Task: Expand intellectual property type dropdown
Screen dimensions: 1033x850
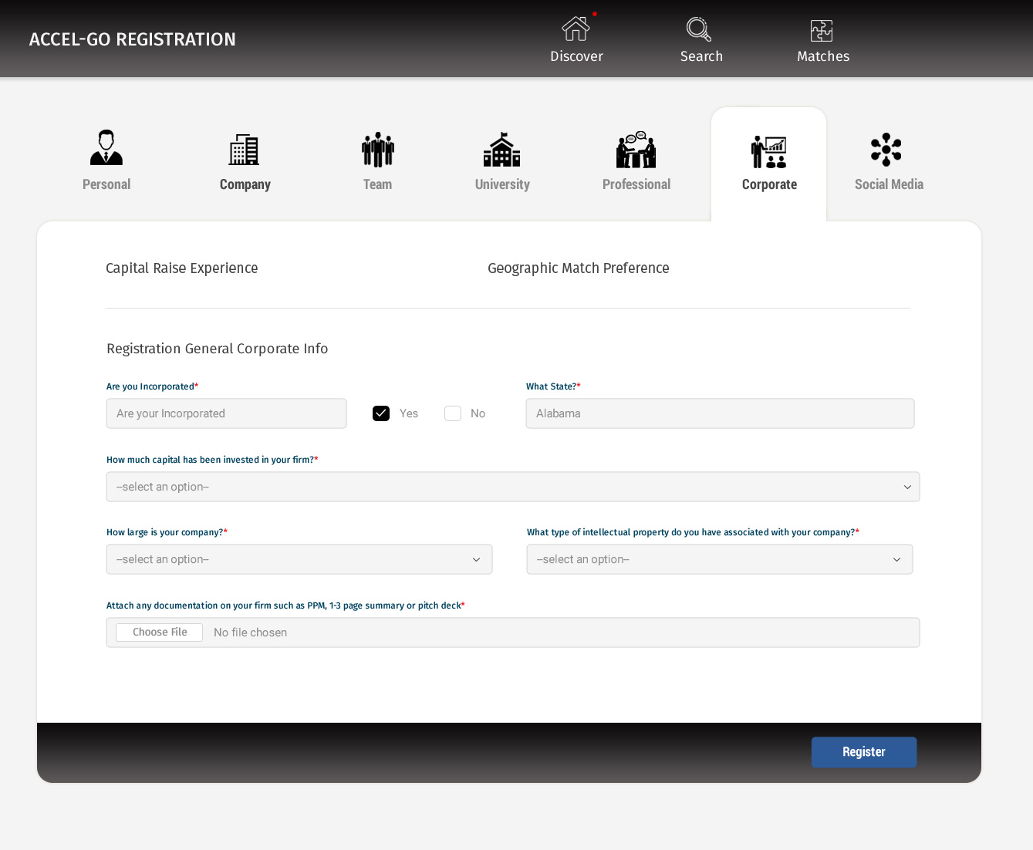Action: (x=719, y=559)
